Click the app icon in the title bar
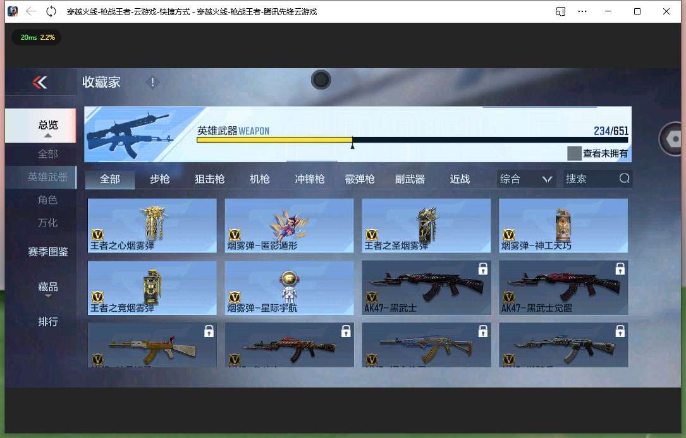This screenshot has height=438, width=686. pos(13,11)
